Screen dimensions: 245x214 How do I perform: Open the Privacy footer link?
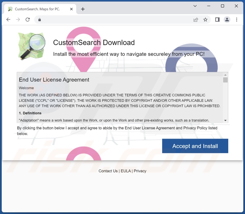point(140,171)
